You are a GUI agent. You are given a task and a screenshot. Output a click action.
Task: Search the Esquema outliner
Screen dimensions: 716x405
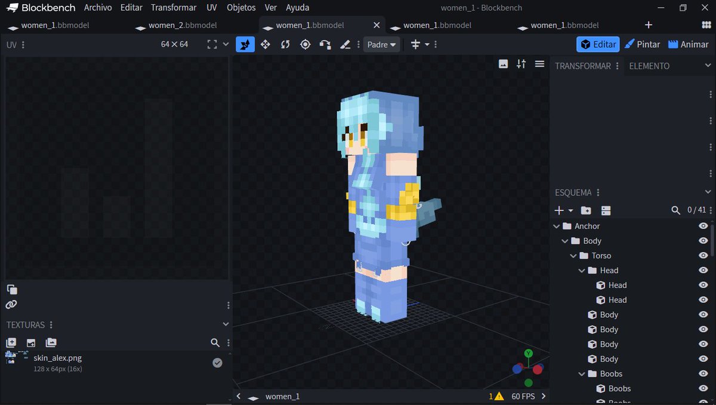[x=675, y=210]
